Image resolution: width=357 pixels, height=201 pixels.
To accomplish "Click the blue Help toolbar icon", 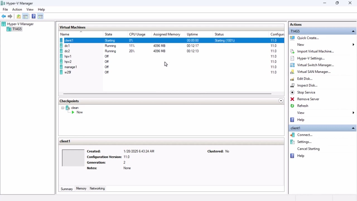I will (33, 16).
